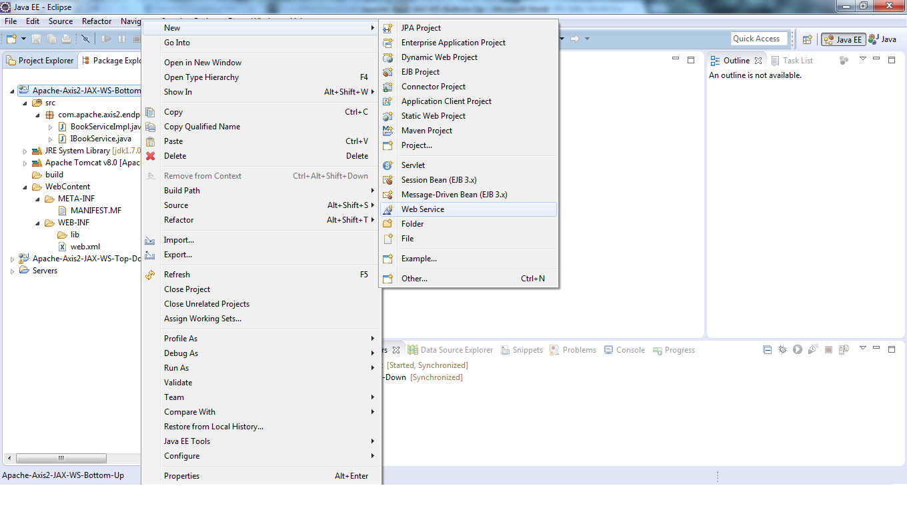Toggle Skip All Breakpoints in the toolbar
Screen dimensions: 907x512
(x=85, y=39)
